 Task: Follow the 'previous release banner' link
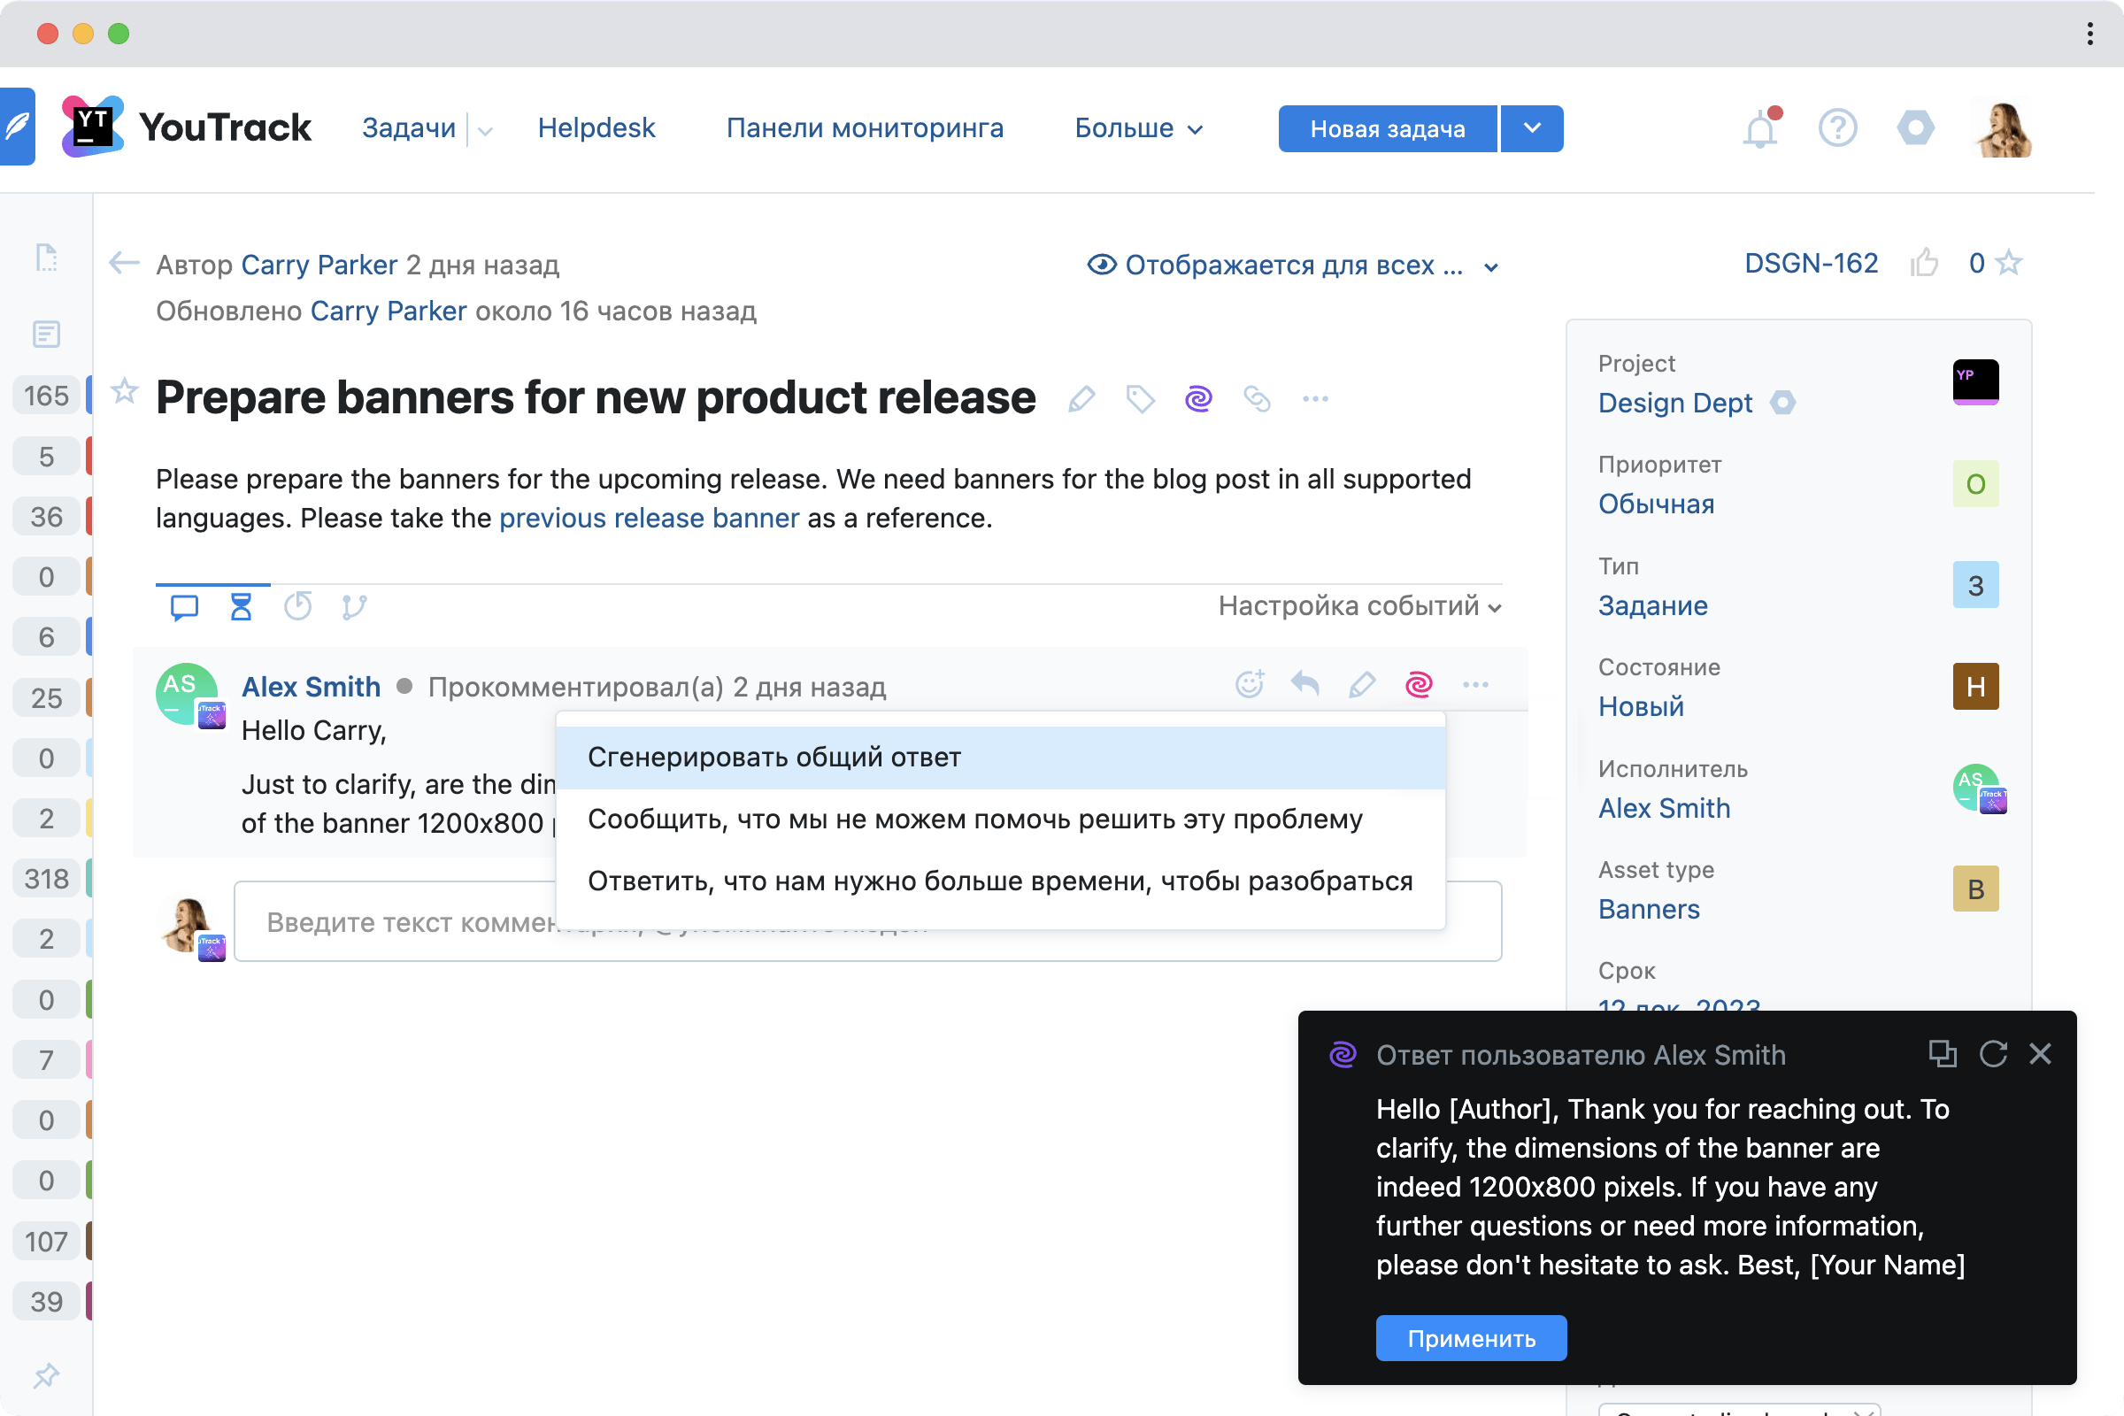click(649, 519)
